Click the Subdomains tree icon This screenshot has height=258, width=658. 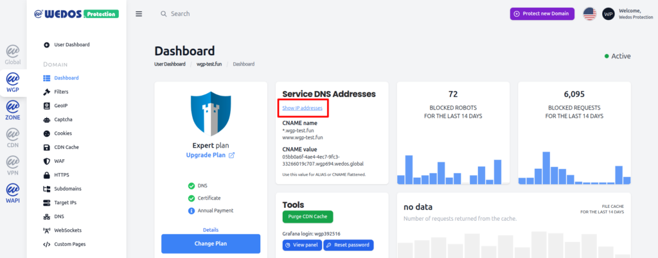tap(46, 189)
